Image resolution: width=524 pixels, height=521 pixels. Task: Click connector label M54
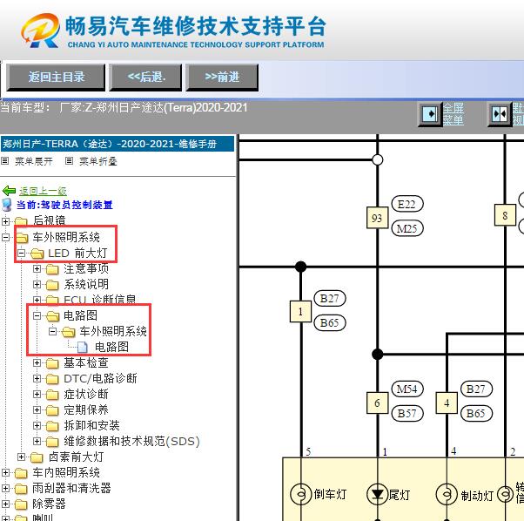coord(407,389)
